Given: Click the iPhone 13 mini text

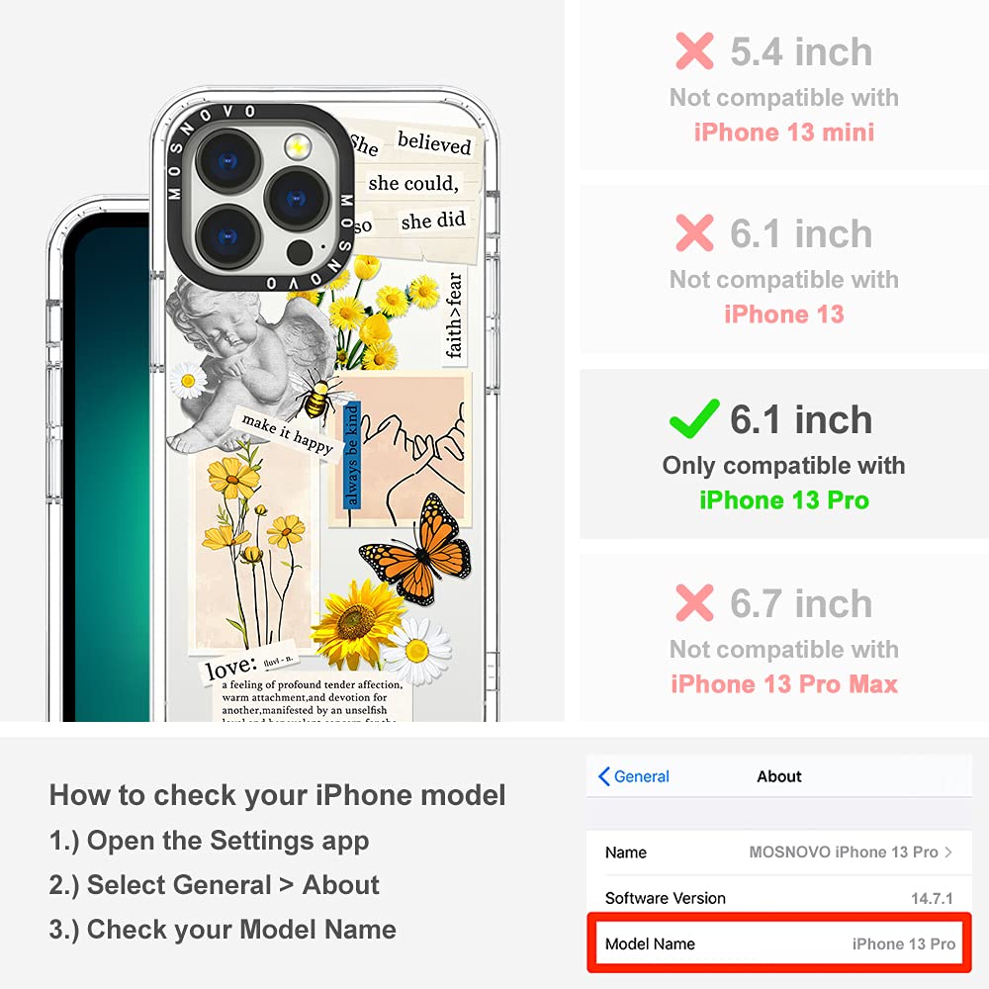Looking at the screenshot, I should pyautogui.click(x=784, y=132).
